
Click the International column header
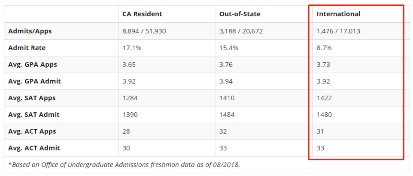pyautogui.click(x=338, y=14)
